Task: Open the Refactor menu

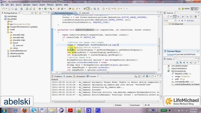Action: click(50, 5)
